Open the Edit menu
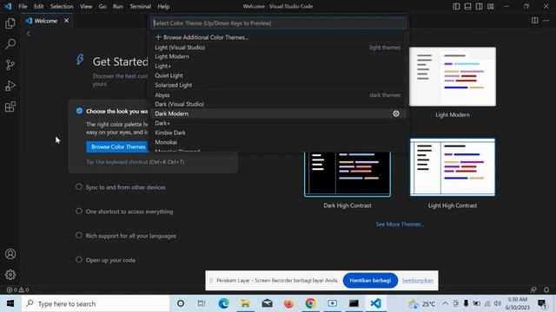 [38, 6]
